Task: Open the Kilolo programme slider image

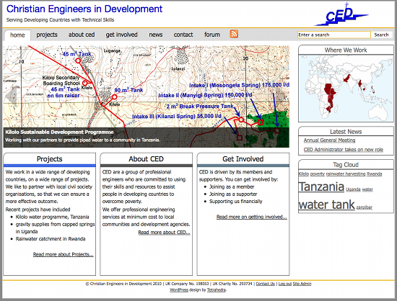Action: pyautogui.click(x=146, y=96)
